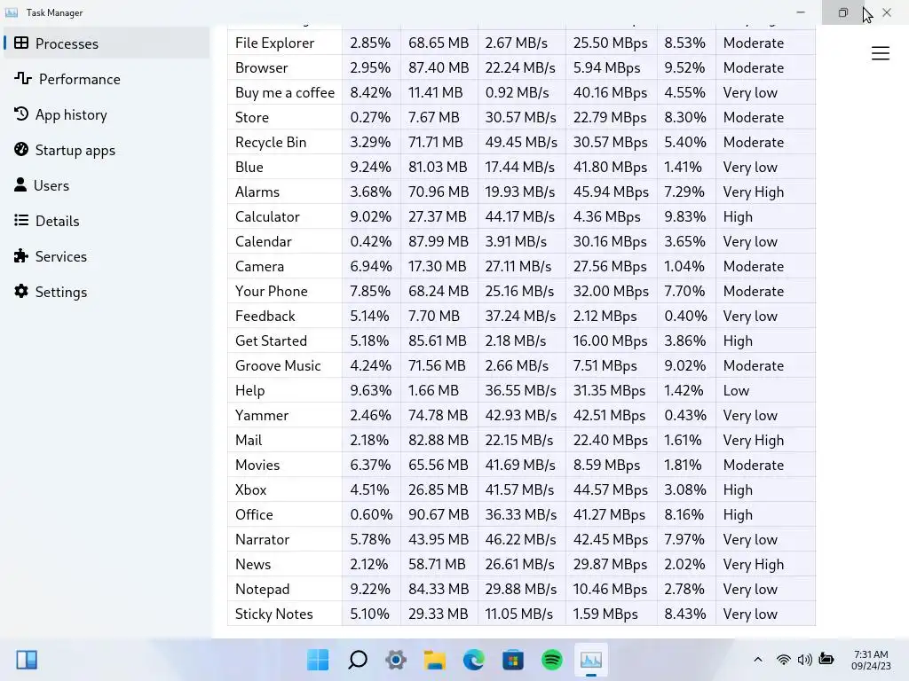909x681 pixels.
Task: Select the Your Phone process
Action: [521, 291]
